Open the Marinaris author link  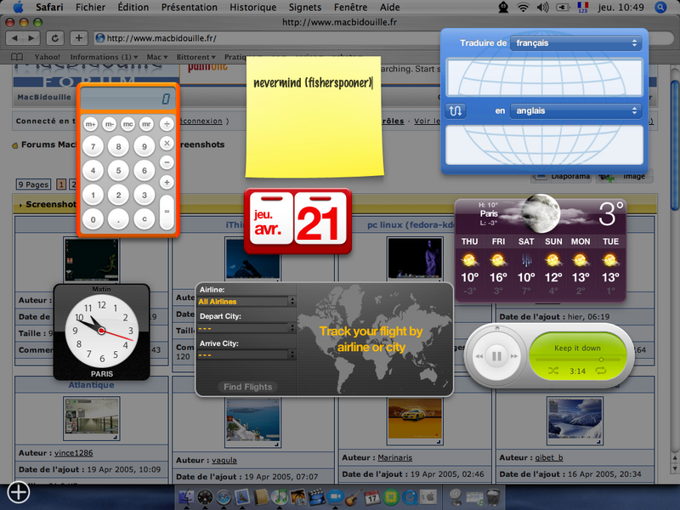394,457
